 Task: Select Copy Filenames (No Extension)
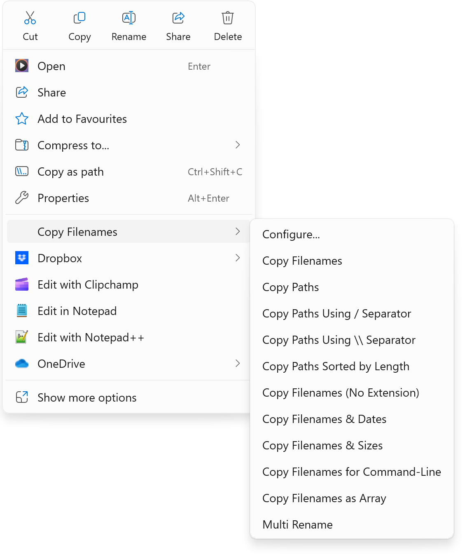[x=341, y=392]
